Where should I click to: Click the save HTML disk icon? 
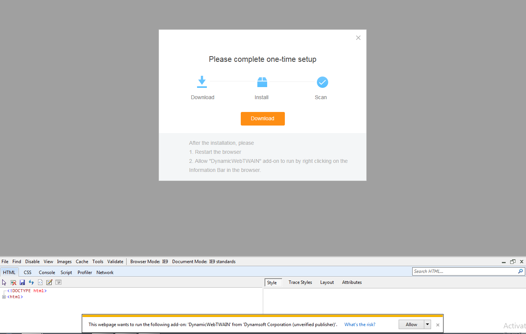pos(22,282)
